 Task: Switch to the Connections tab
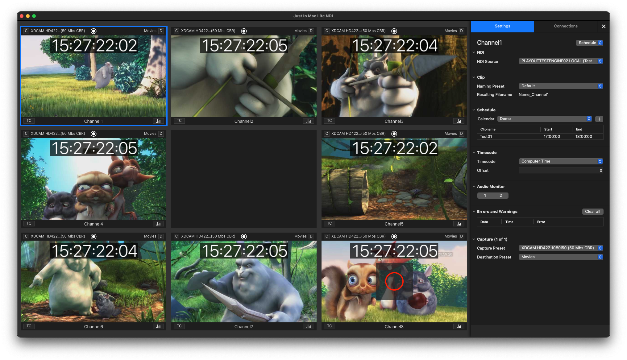click(x=566, y=26)
